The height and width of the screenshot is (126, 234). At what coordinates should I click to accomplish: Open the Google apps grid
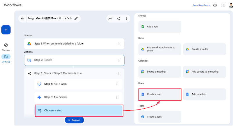223,5
